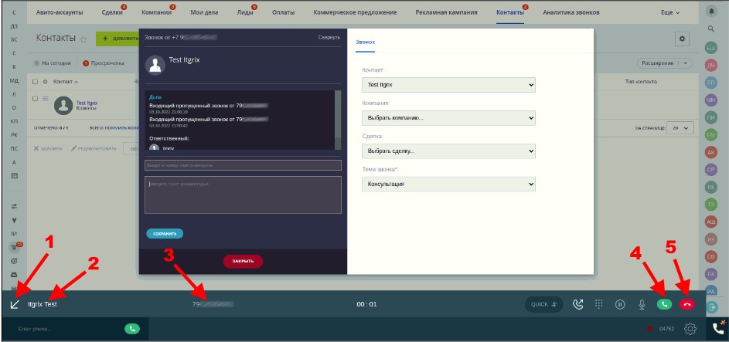Click the search magnifier in the right sidebar
The width and height of the screenshot is (729, 342).
[x=711, y=29]
